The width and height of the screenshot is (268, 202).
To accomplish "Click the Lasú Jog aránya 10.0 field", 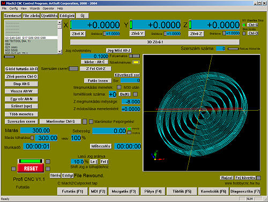I will click(77, 161).
